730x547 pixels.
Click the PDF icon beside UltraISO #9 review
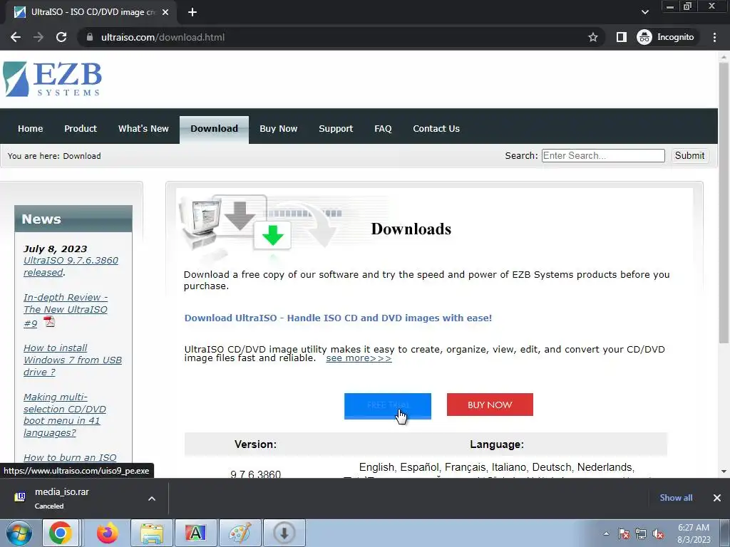click(x=49, y=321)
